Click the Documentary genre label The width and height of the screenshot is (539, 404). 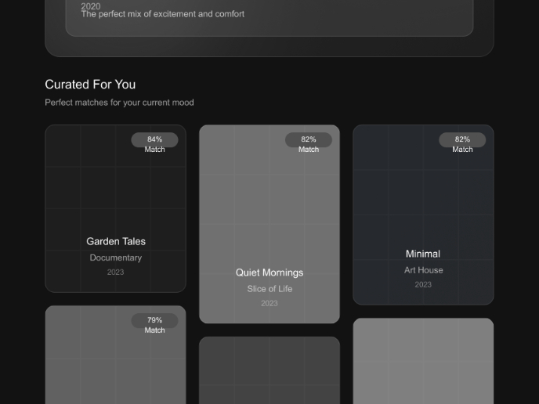[115, 258]
